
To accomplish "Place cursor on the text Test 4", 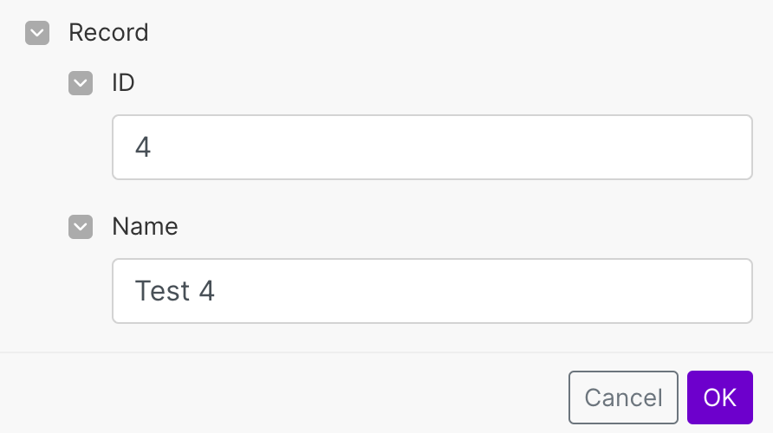I will pyautogui.click(x=174, y=291).
